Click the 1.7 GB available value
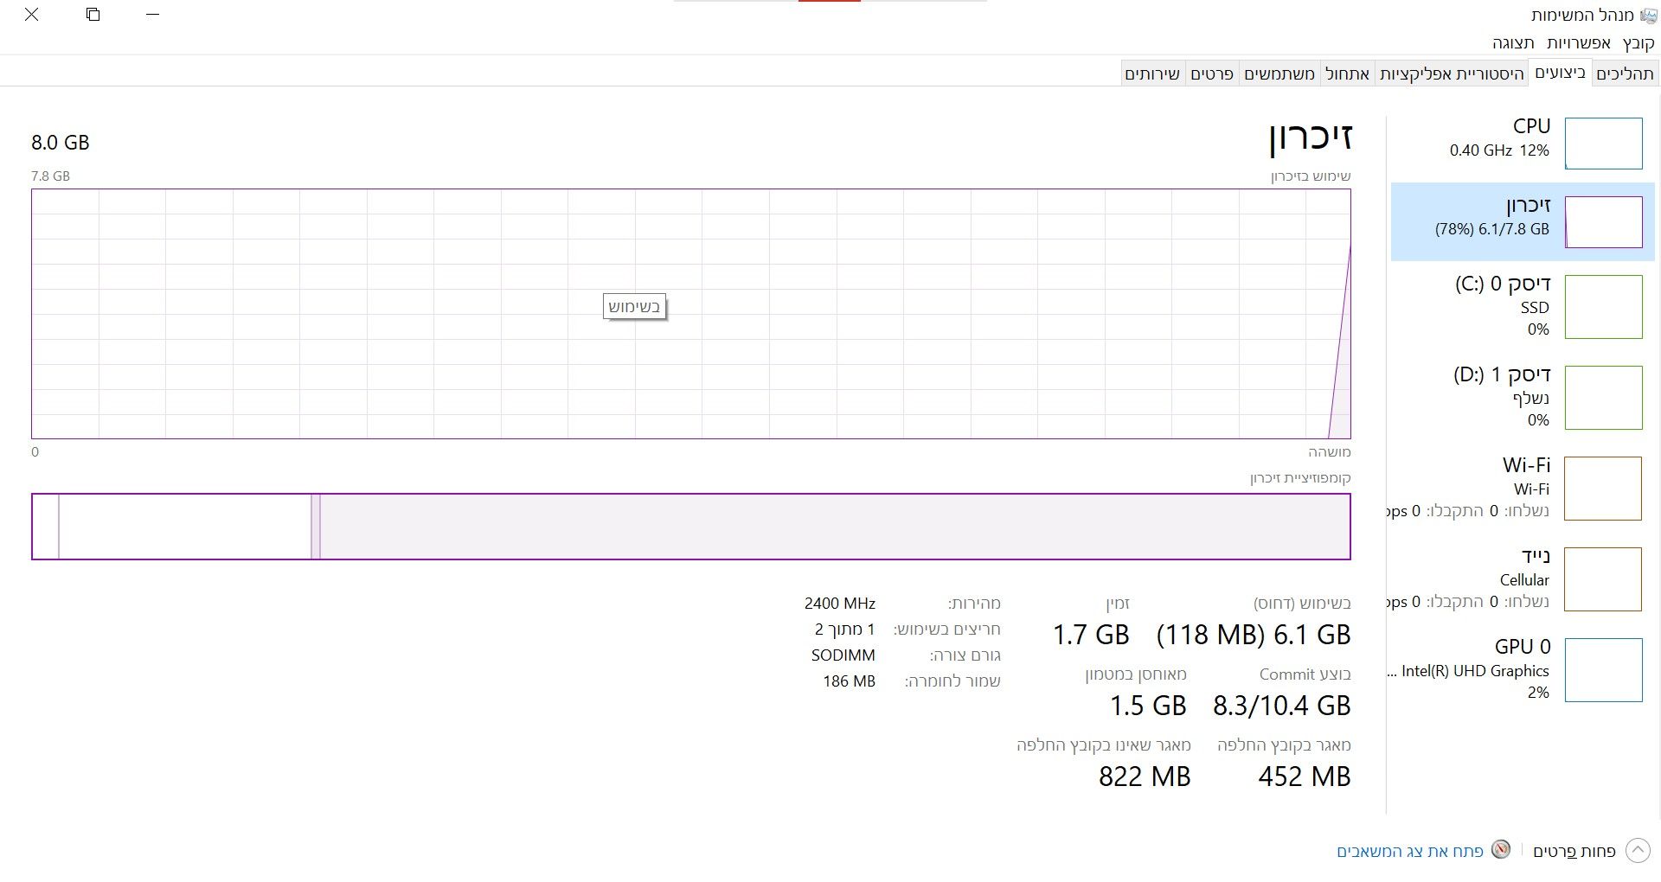This screenshot has height=882, width=1661. click(x=1091, y=635)
